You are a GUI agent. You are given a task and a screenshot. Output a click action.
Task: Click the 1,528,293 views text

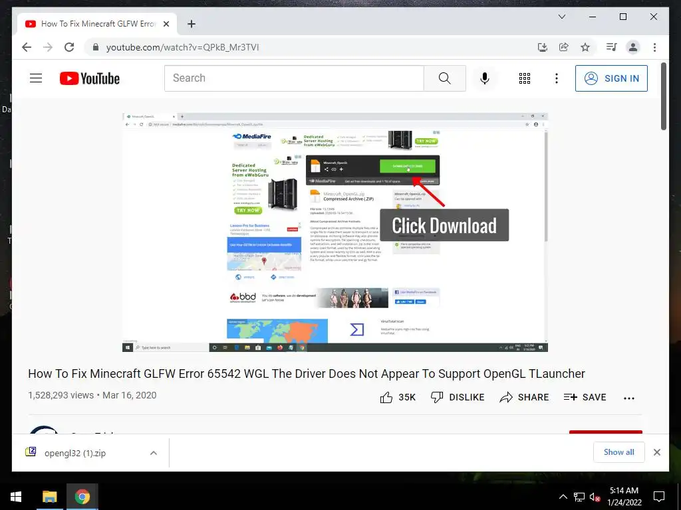[x=61, y=395]
